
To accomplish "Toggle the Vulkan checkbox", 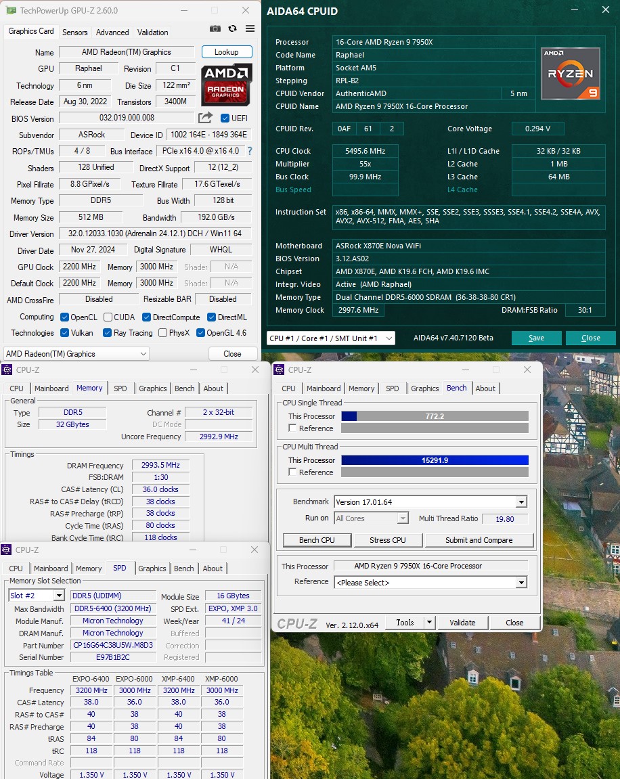I will [64, 333].
